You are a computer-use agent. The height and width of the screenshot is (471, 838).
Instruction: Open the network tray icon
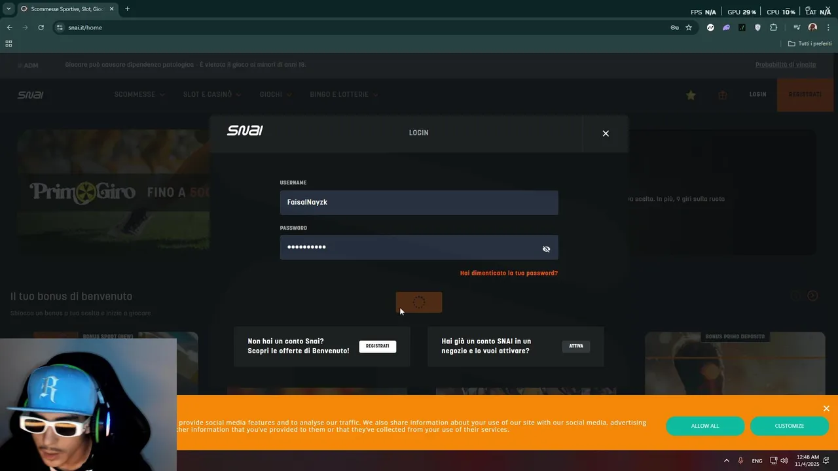(x=773, y=461)
